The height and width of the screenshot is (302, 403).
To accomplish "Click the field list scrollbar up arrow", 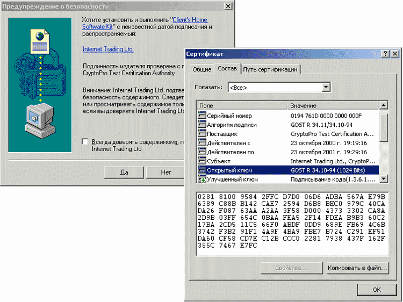I will tap(384, 105).
